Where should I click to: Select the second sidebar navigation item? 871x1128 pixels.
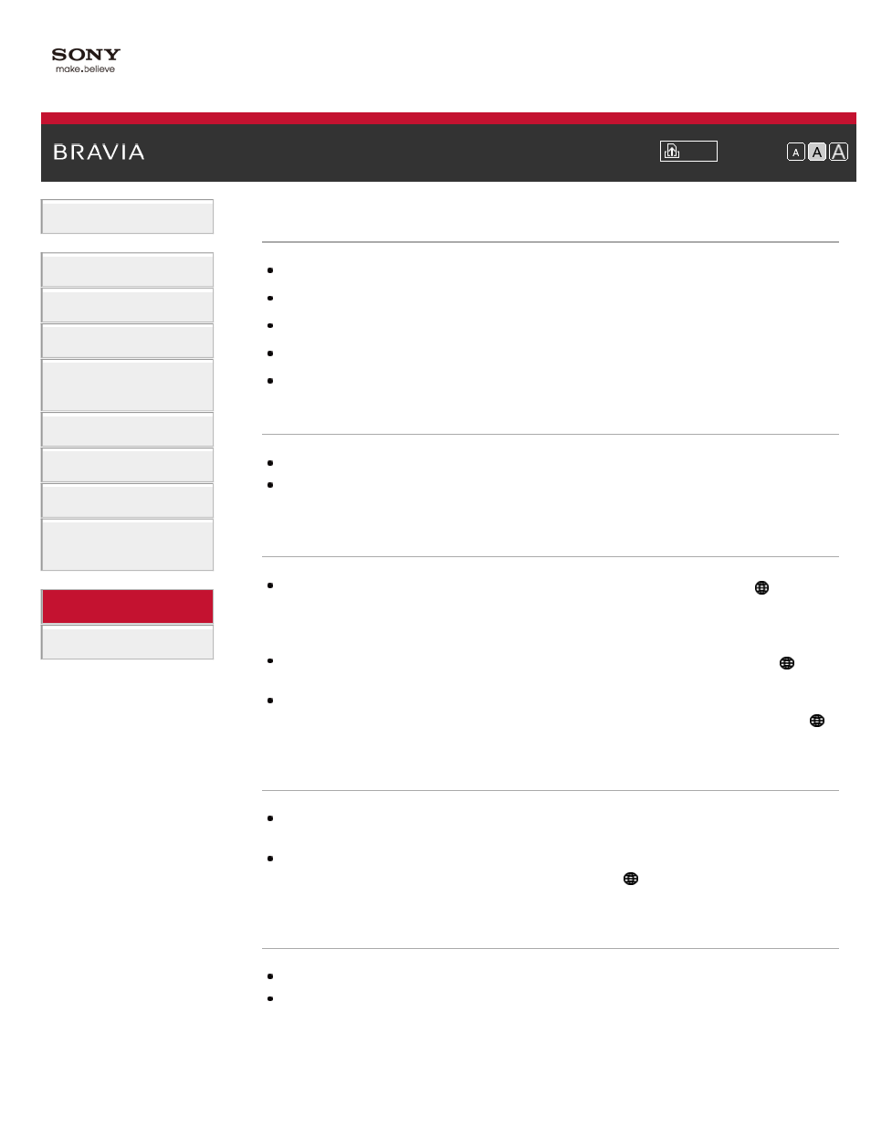(x=127, y=269)
